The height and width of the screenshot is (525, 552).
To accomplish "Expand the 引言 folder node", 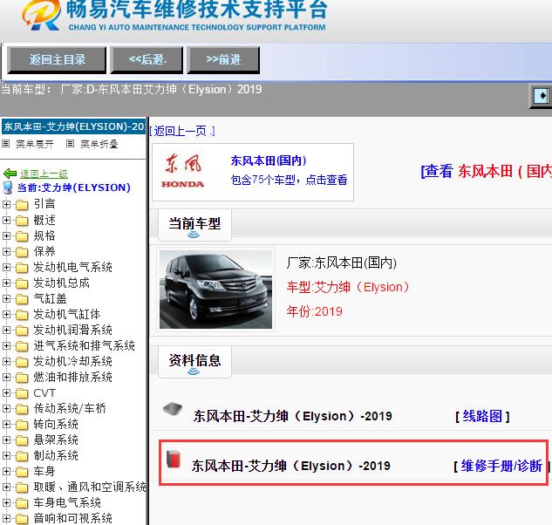I will pyautogui.click(x=6, y=204).
